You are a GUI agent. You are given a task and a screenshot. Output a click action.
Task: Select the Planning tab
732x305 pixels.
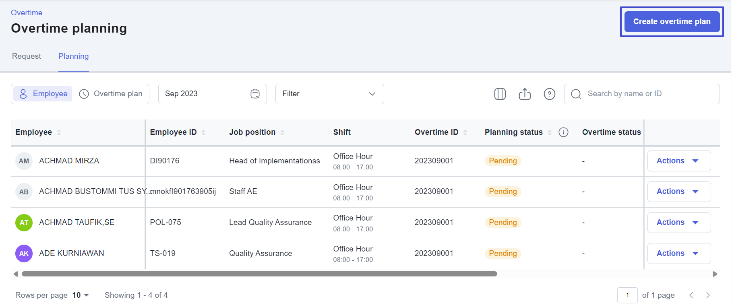(x=73, y=56)
